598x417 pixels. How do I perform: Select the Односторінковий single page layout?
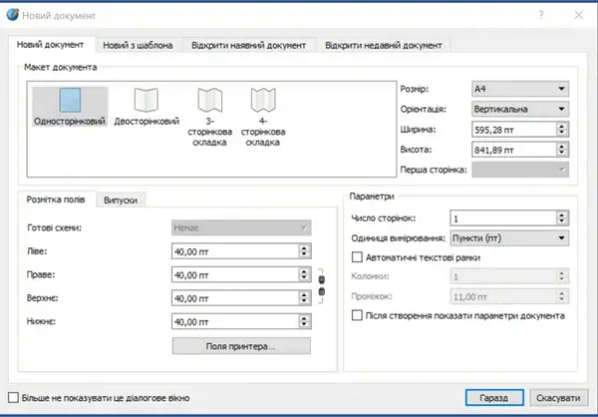pos(70,107)
